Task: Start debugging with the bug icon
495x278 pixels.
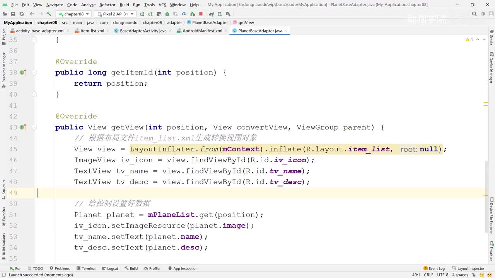Action: [167, 14]
